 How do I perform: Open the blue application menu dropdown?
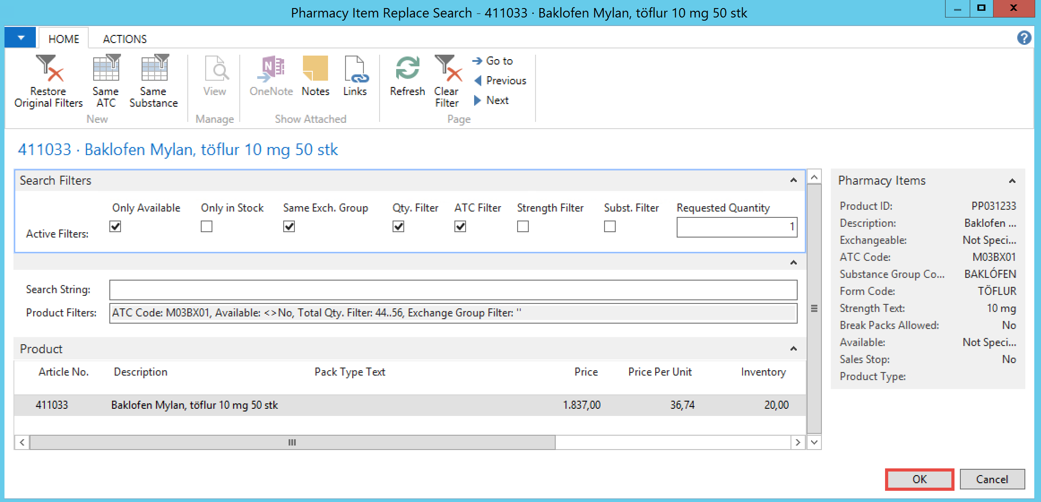click(21, 38)
